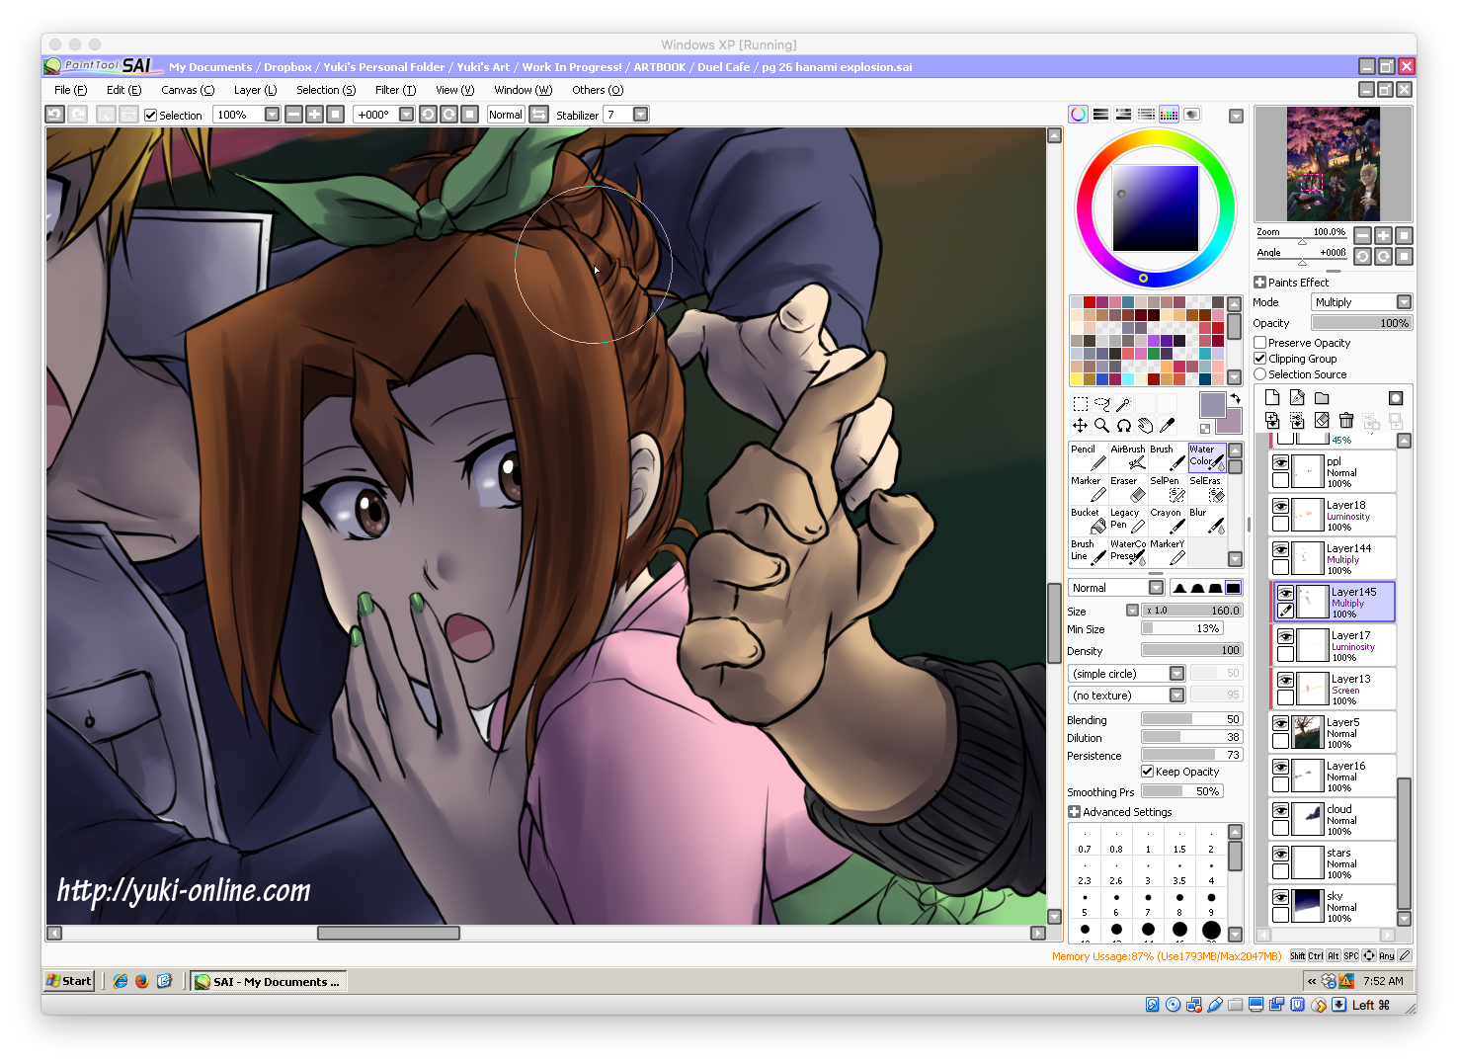1458x1064 pixels.
Task: Click the navigator thumbnail preview
Action: 1332,164
